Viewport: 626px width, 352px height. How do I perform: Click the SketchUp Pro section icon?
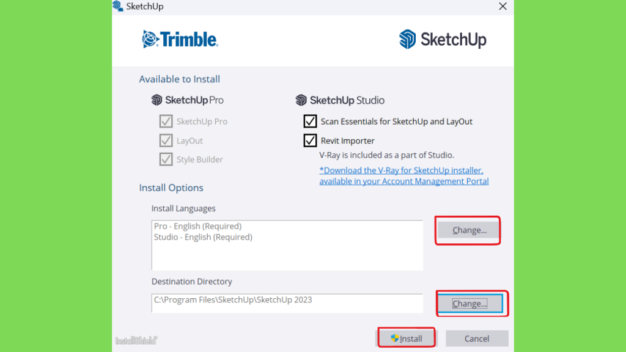pos(156,100)
